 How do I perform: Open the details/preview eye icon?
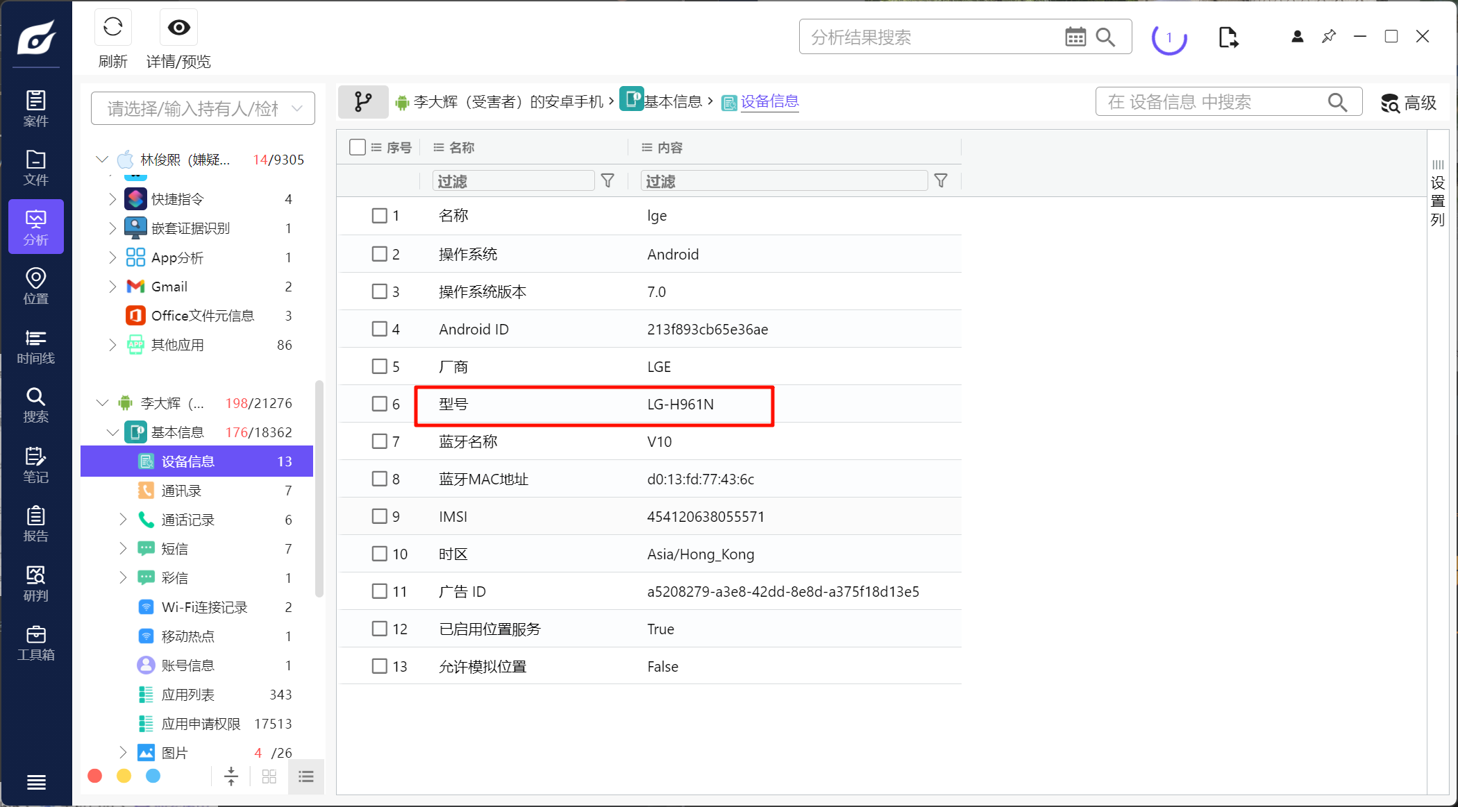(178, 28)
